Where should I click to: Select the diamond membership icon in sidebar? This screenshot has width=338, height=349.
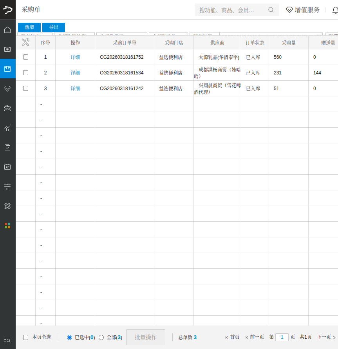[7, 89]
